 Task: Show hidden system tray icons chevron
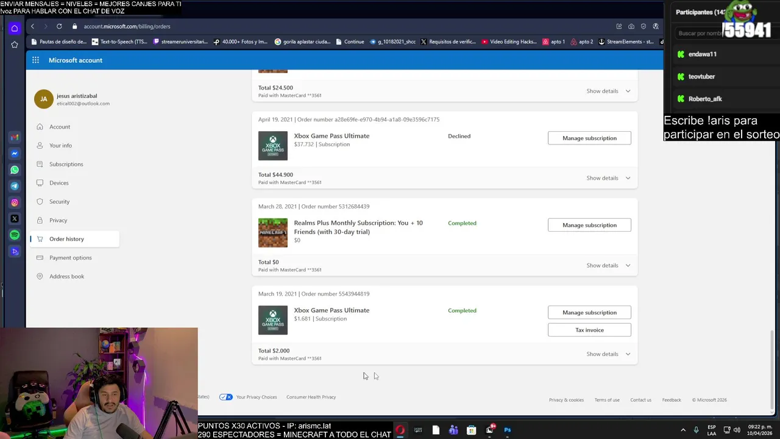coord(682,430)
